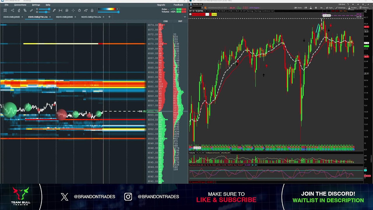Add a new instrument tab with plus
The height and width of the screenshot is (210, 373).
click(x=109, y=17)
